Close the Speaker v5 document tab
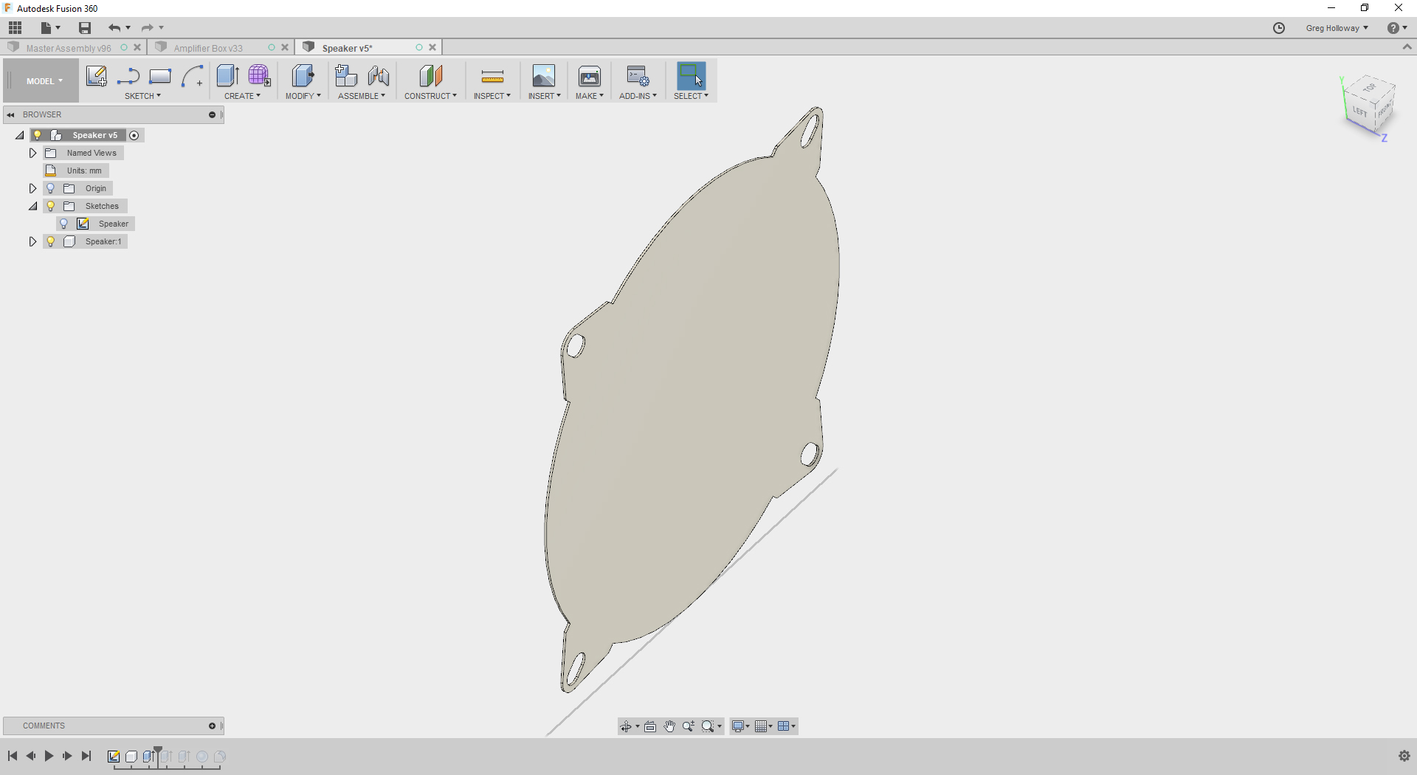1417x775 pixels. 432,48
